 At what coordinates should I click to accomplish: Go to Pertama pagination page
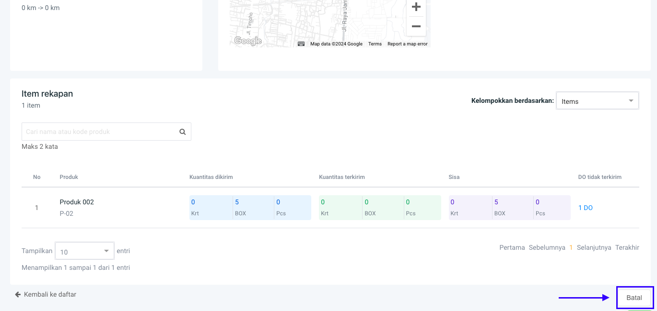[x=512, y=247]
